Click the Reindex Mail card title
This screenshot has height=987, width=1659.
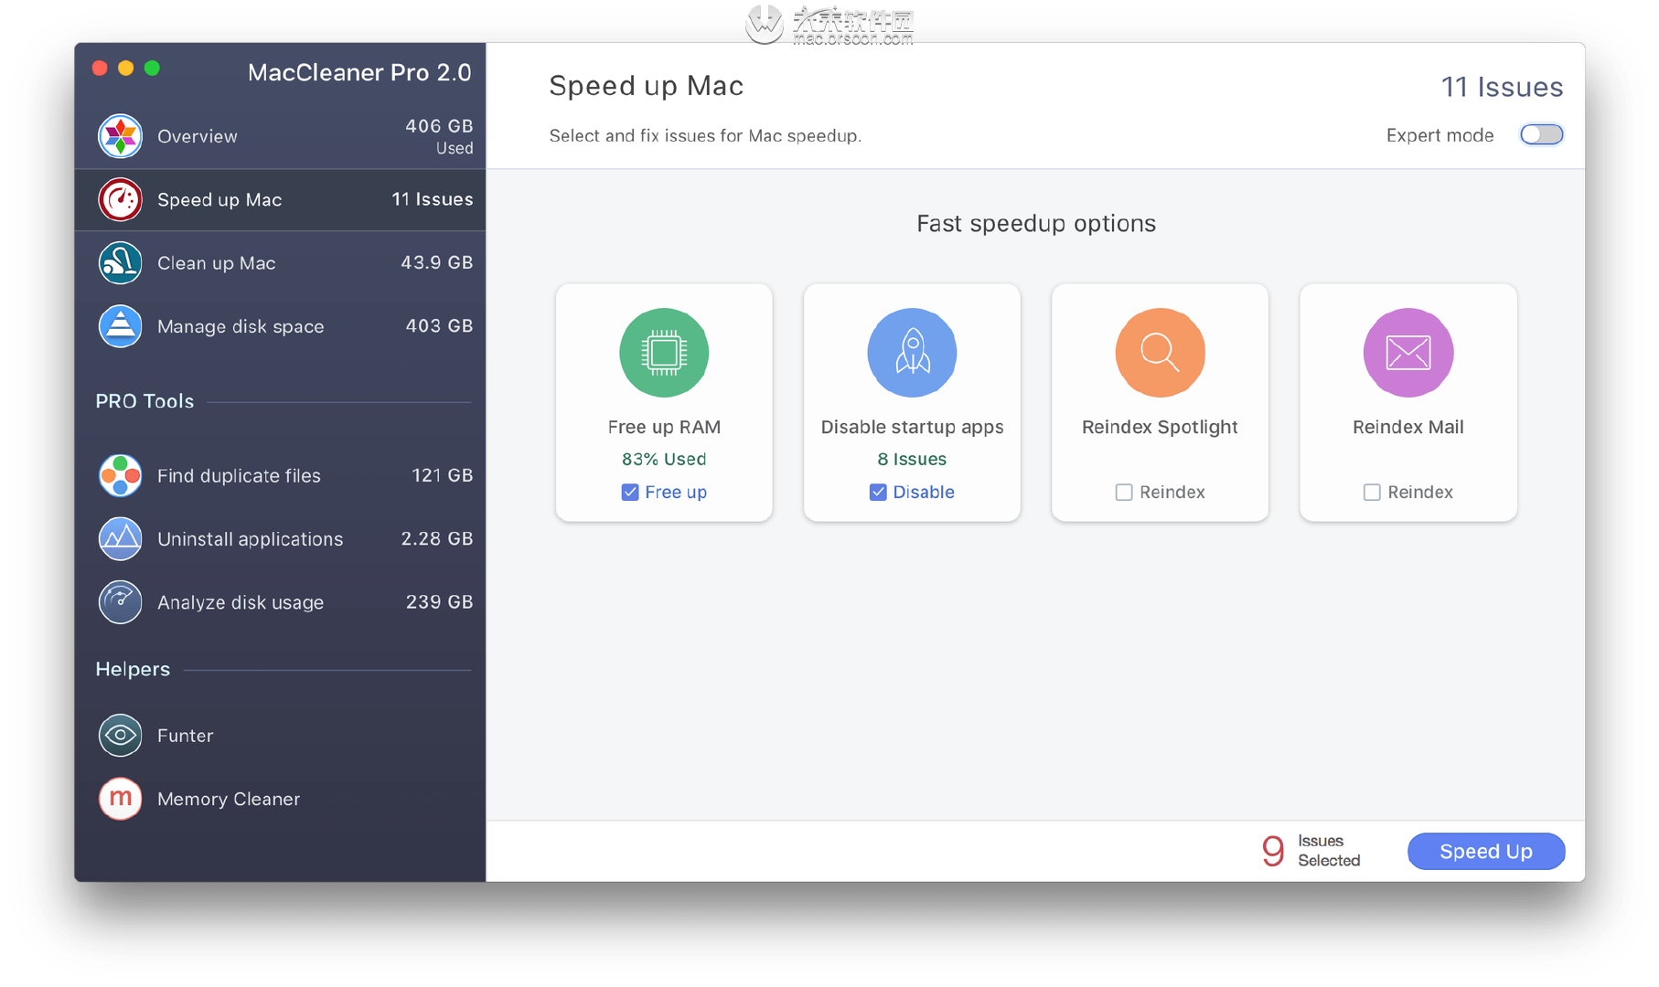tap(1408, 427)
